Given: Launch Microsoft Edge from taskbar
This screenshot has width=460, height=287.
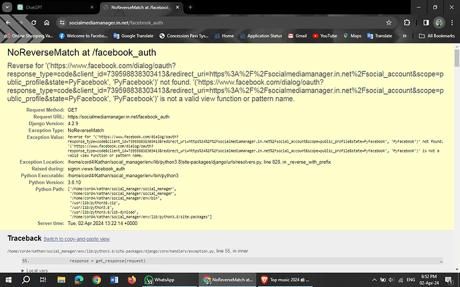Looking at the screenshot, I should [x=79, y=280].
